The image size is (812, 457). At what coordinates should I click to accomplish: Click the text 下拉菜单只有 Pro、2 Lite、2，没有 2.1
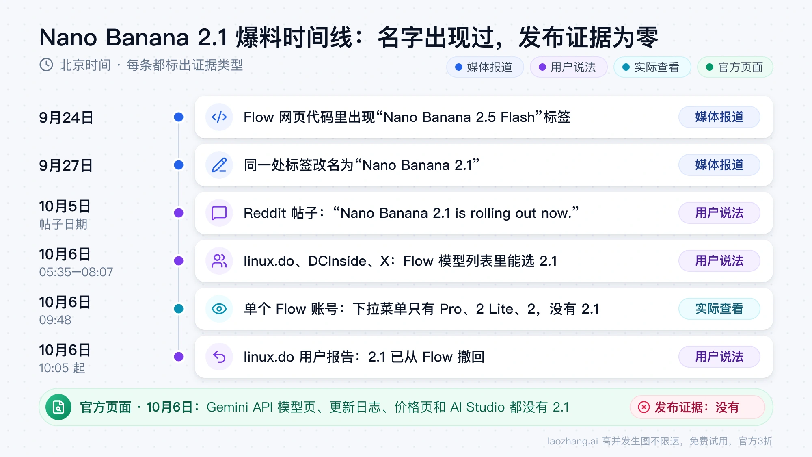tap(476, 309)
